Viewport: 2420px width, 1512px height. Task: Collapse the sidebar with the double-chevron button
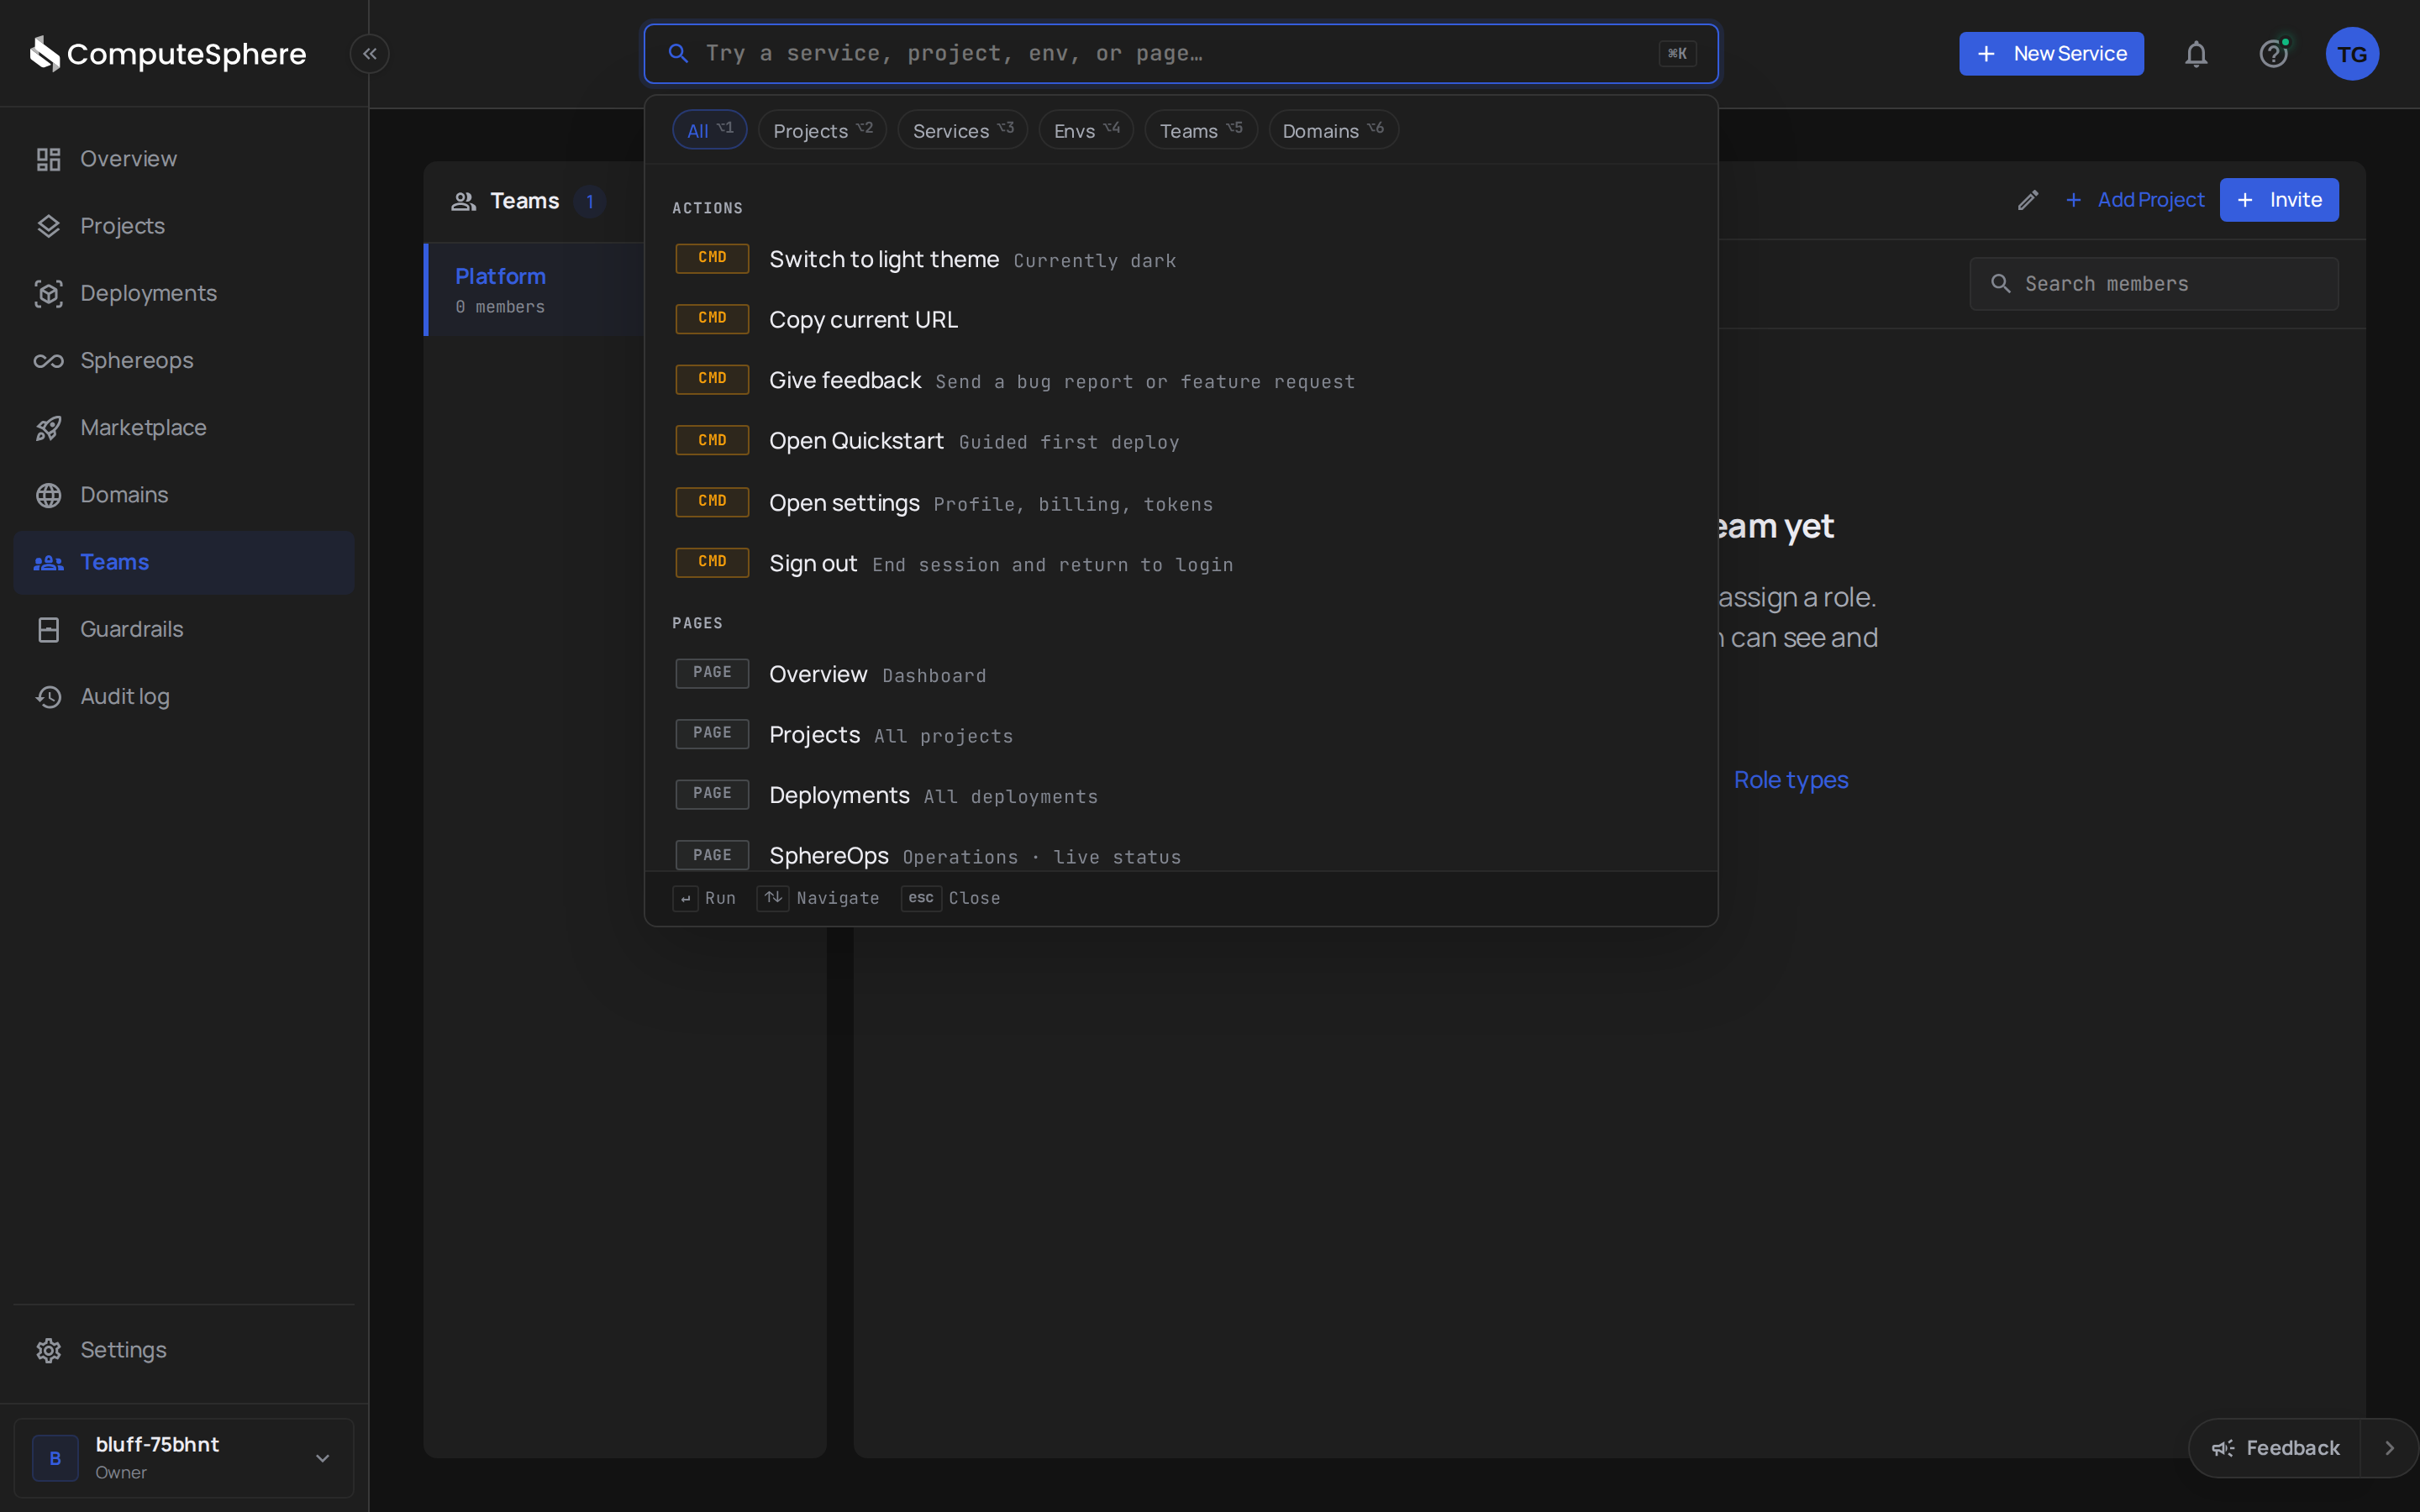[x=369, y=54]
